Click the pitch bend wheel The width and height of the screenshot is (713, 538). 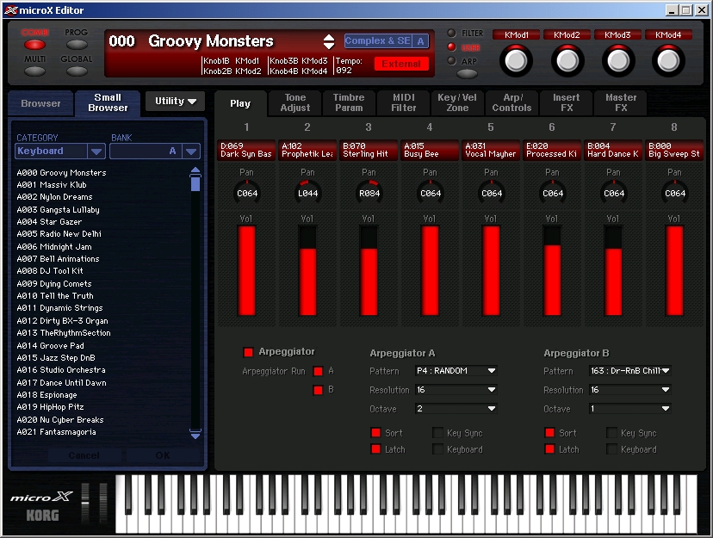click(x=85, y=503)
